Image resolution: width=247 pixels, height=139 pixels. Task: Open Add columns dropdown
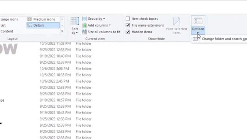tap(96, 25)
